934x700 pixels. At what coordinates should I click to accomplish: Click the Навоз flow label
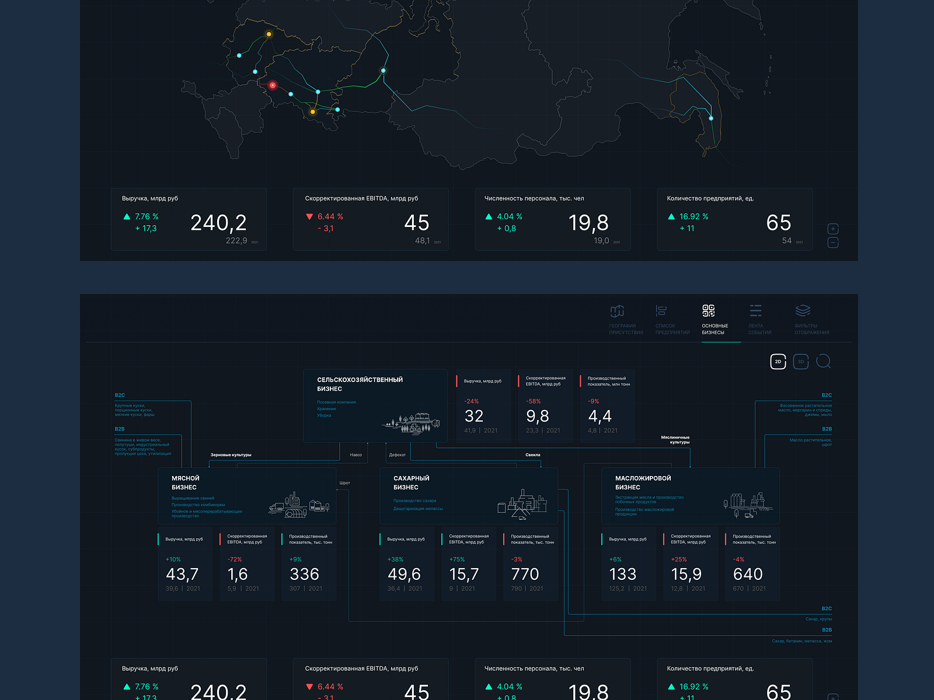point(356,455)
